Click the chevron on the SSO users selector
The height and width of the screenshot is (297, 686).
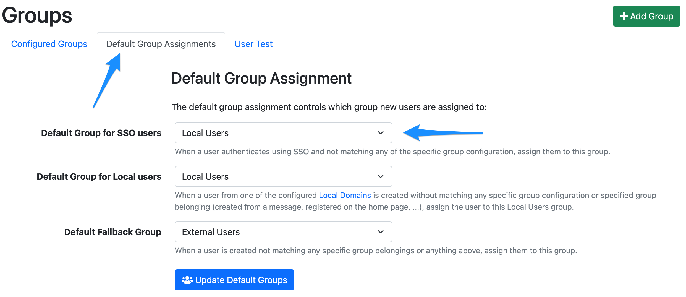click(381, 133)
